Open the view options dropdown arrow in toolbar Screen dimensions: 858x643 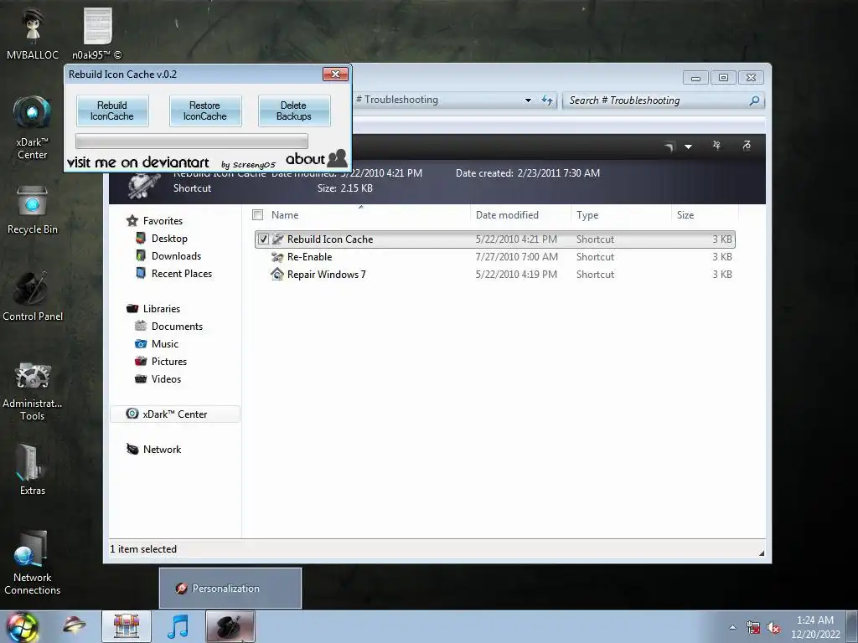[689, 147]
